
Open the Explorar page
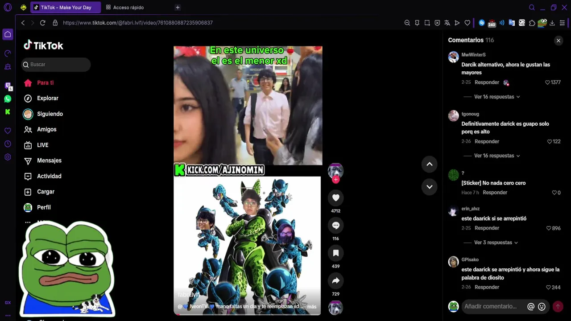pyautogui.click(x=48, y=98)
